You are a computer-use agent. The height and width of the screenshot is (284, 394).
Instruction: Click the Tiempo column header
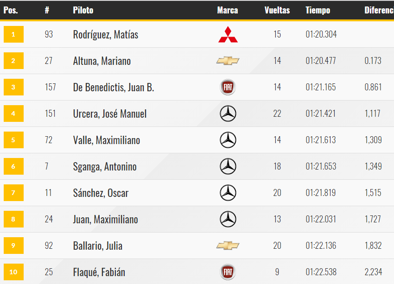[x=318, y=10]
